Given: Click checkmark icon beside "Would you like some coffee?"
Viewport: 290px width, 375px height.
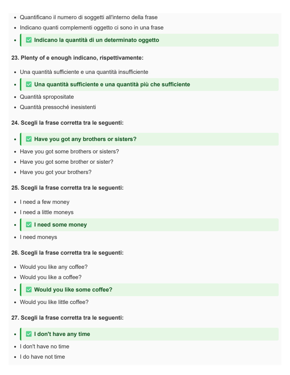Looking at the screenshot, I should pyautogui.click(x=29, y=290).
